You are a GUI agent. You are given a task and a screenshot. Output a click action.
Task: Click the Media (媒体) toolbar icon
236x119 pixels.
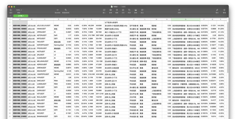(x=136, y=10)
